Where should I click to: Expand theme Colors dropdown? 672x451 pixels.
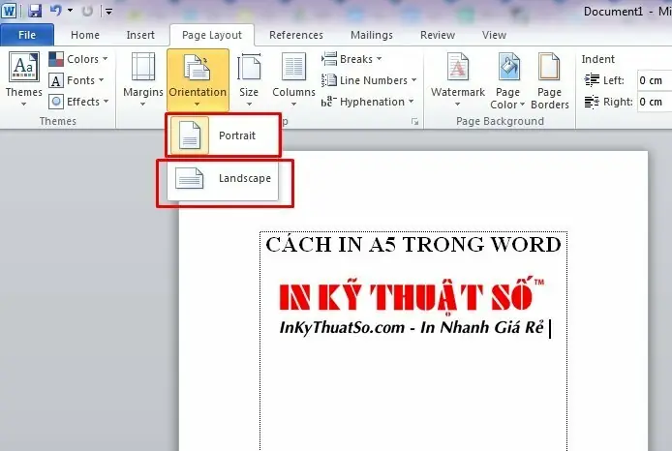point(78,59)
